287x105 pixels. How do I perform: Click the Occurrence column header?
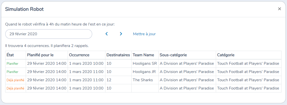79,55
